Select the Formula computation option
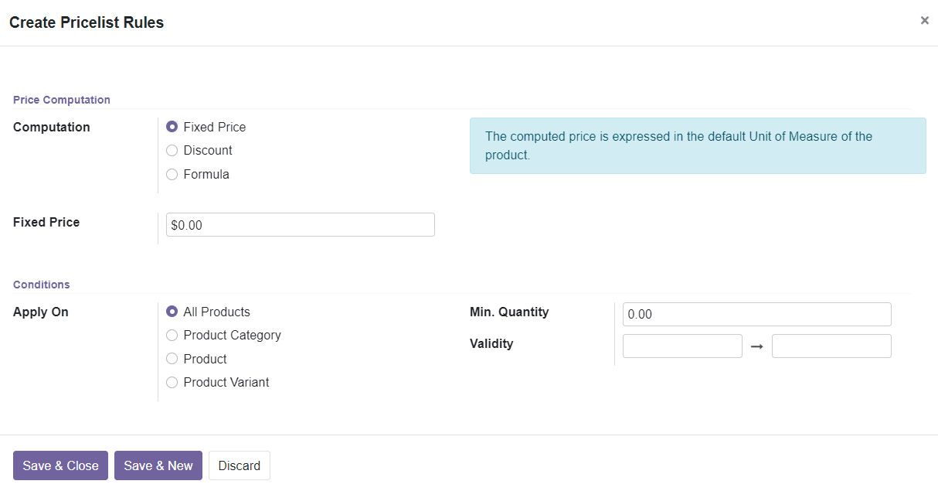Screen dimensions: 938x491 click(x=172, y=174)
